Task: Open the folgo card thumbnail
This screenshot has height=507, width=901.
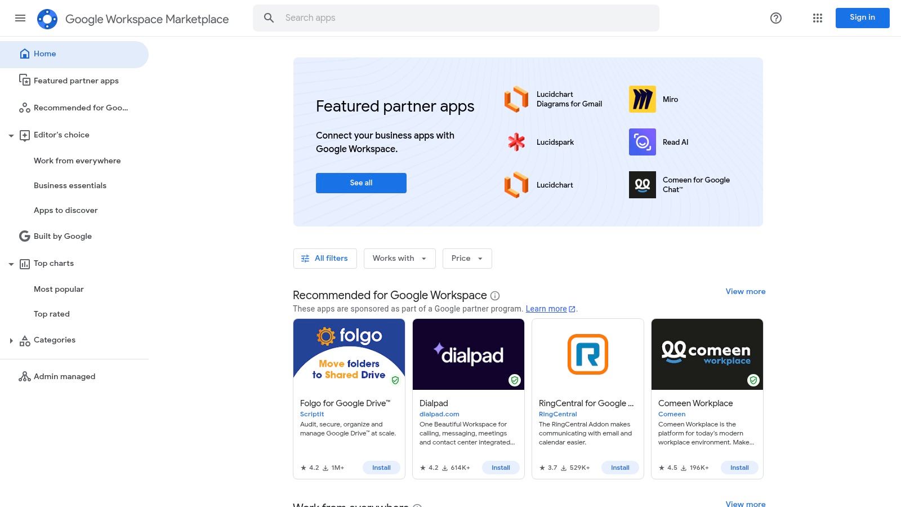Action: [x=349, y=354]
